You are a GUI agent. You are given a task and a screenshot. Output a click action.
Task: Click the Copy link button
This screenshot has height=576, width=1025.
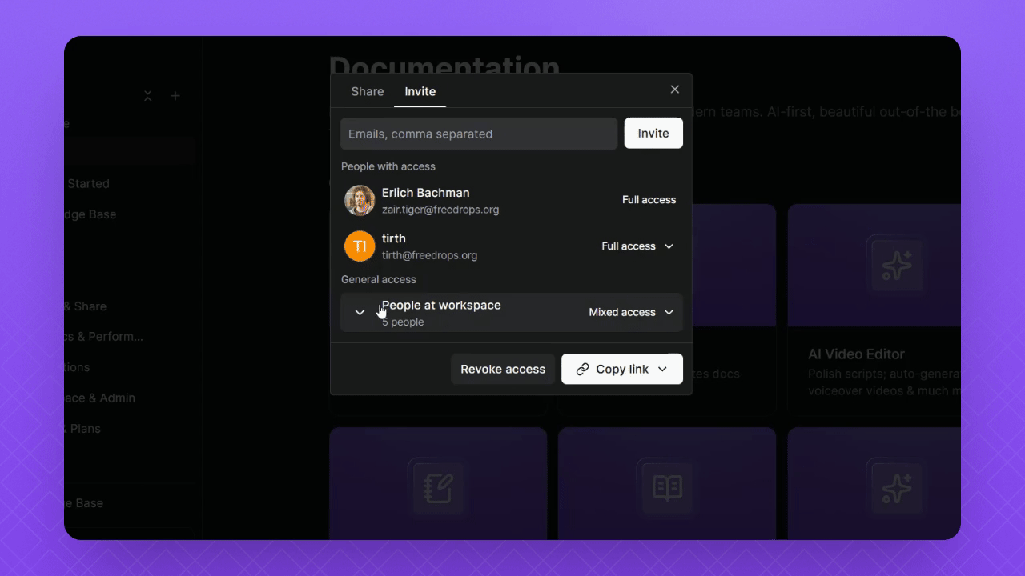pyautogui.click(x=612, y=370)
